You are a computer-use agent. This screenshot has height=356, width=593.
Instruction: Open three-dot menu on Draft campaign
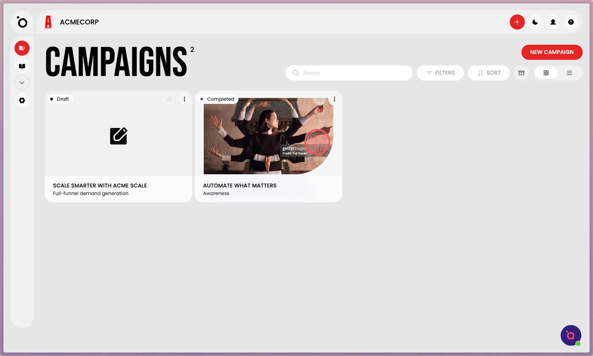coord(184,99)
